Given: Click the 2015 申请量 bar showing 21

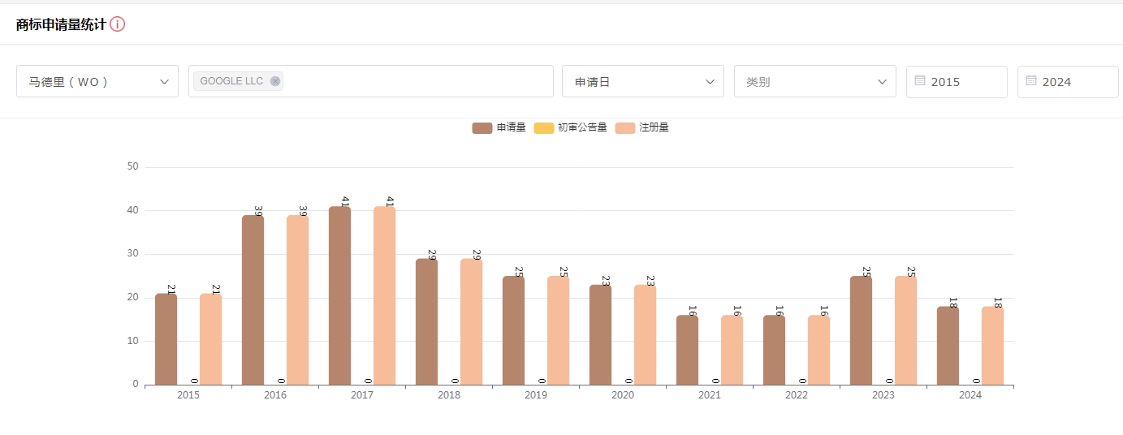Looking at the screenshot, I should [166, 339].
